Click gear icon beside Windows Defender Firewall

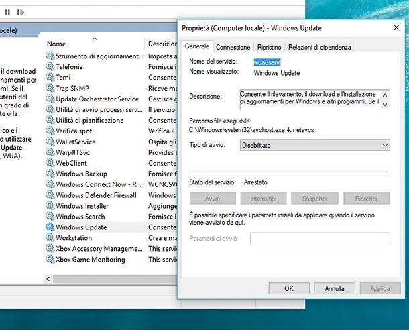(50, 195)
